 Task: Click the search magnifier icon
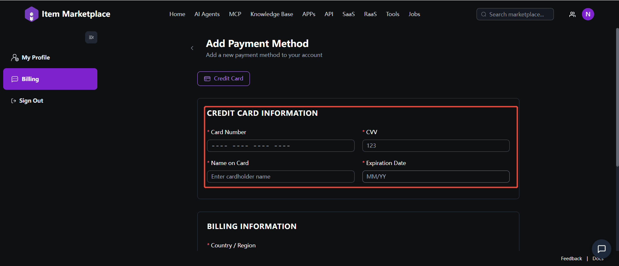[484, 14]
